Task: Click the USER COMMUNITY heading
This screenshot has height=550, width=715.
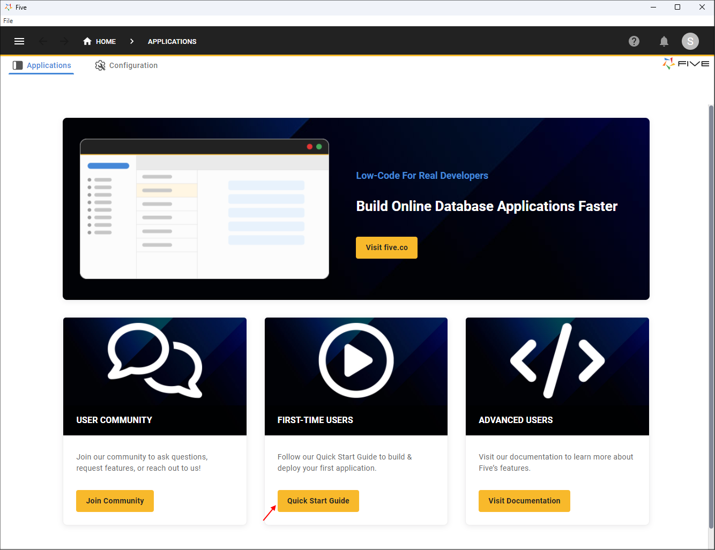Action: click(x=114, y=420)
